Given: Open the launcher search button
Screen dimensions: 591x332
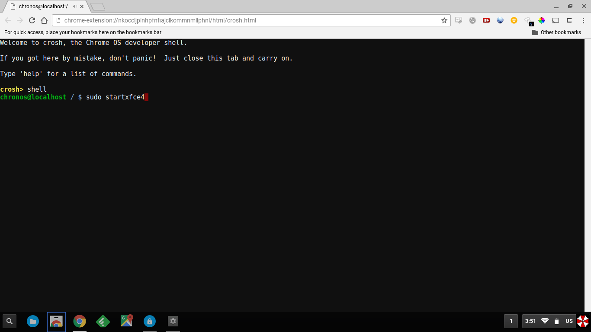Looking at the screenshot, I should 10,321.
